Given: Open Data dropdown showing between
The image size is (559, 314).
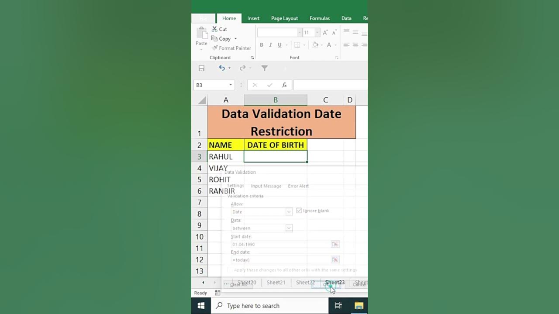Looking at the screenshot, I should point(289,228).
